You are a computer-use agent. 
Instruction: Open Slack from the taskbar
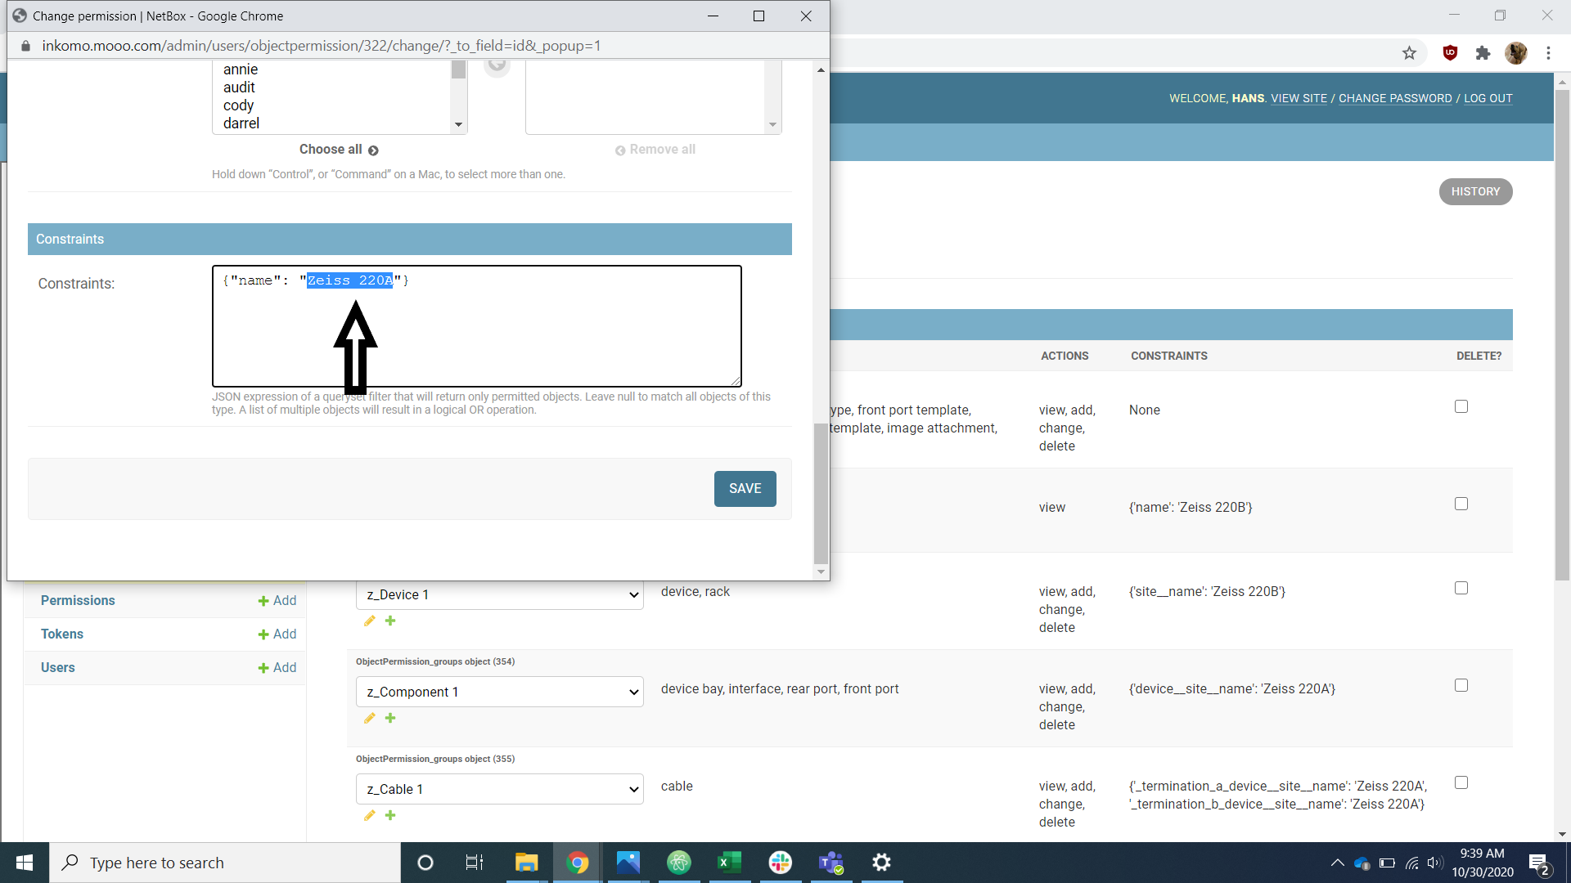pyautogui.click(x=780, y=863)
